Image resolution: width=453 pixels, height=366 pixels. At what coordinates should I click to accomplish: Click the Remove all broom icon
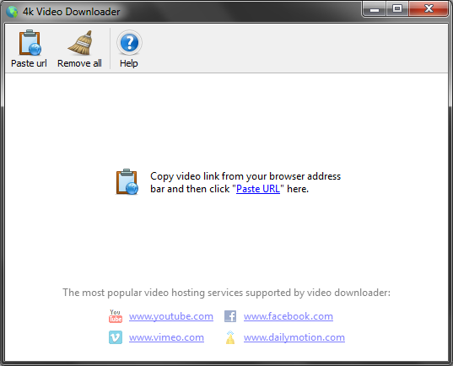point(81,42)
